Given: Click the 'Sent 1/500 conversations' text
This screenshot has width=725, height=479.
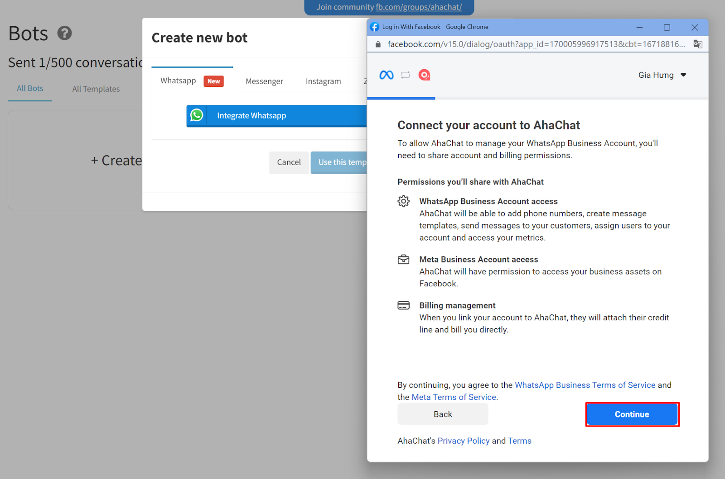Looking at the screenshot, I should click(x=75, y=62).
